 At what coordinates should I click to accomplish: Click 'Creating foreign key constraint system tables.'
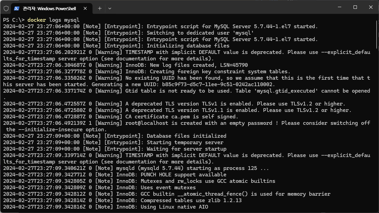(220, 72)
